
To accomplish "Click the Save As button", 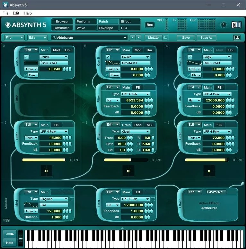I will point(206,38).
